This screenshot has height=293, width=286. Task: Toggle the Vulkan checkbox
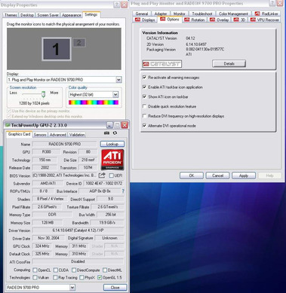[35, 277]
